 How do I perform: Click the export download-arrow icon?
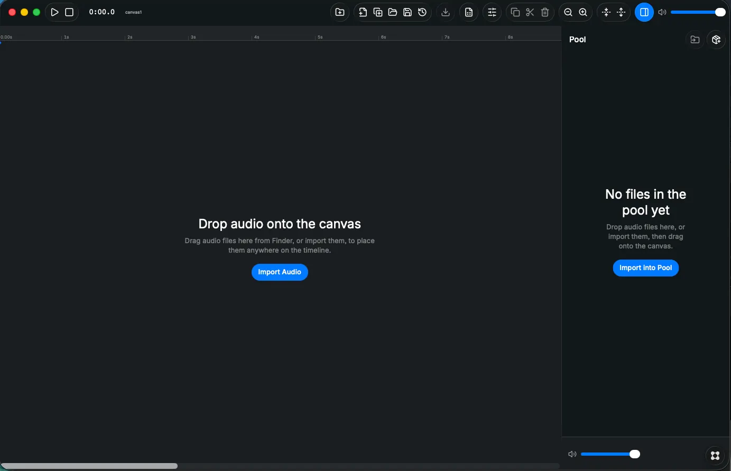click(446, 12)
